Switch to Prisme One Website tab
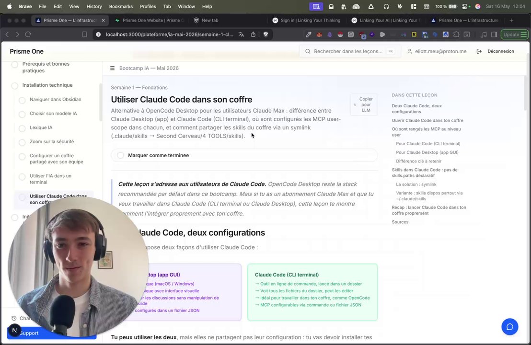Viewport: 531px width, 345px height. tap(150, 20)
